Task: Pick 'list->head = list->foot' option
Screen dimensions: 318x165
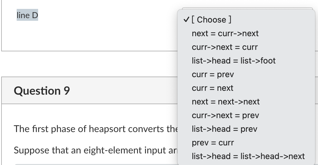Action: (x=246, y=61)
